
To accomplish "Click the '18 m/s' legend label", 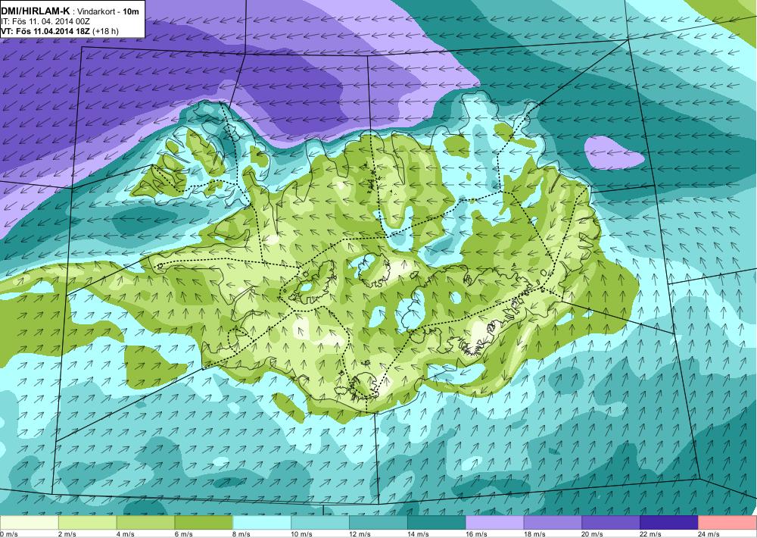I will point(534,533).
